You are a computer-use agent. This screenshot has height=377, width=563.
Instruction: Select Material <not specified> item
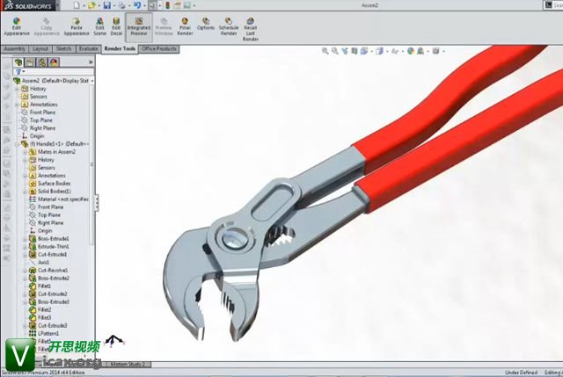[59, 199]
